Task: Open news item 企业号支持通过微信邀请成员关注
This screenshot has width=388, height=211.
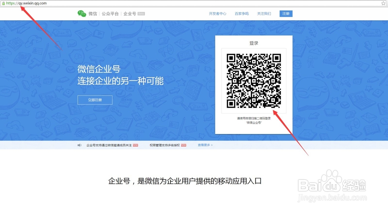Action: [109, 145]
